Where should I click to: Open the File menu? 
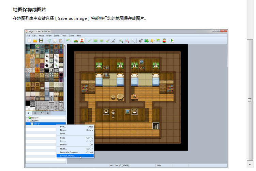click(x=28, y=35)
